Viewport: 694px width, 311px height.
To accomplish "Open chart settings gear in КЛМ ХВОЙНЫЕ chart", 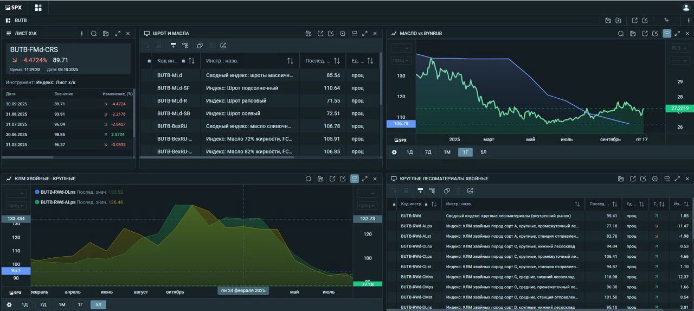I will (9, 304).
